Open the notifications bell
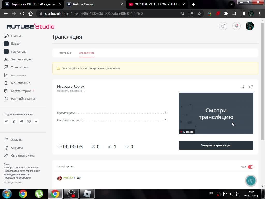 click(x=237, y=26)
